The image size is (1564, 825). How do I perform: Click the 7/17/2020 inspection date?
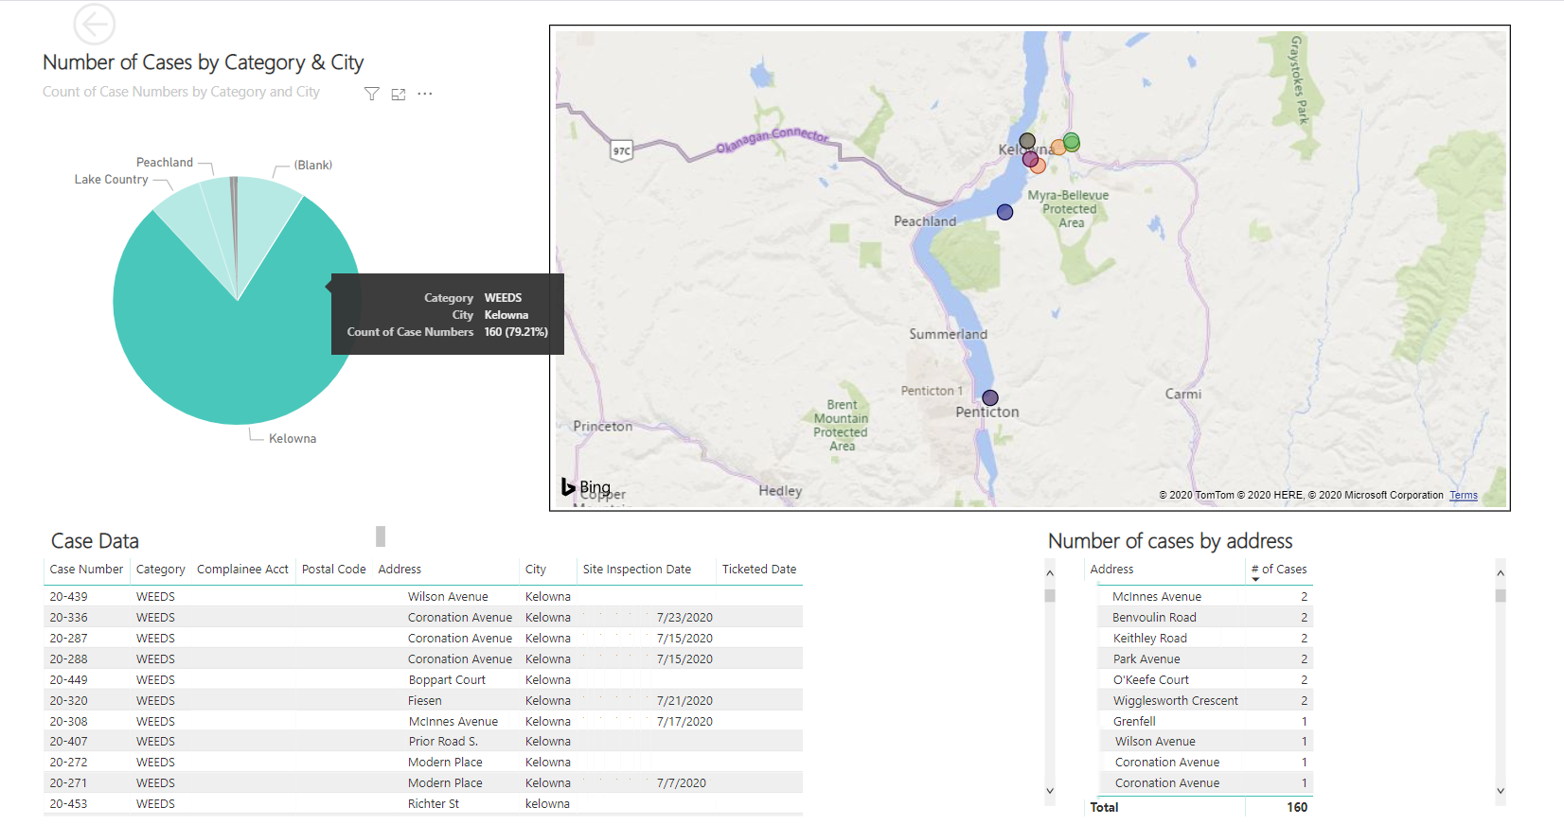coord(684,722)
